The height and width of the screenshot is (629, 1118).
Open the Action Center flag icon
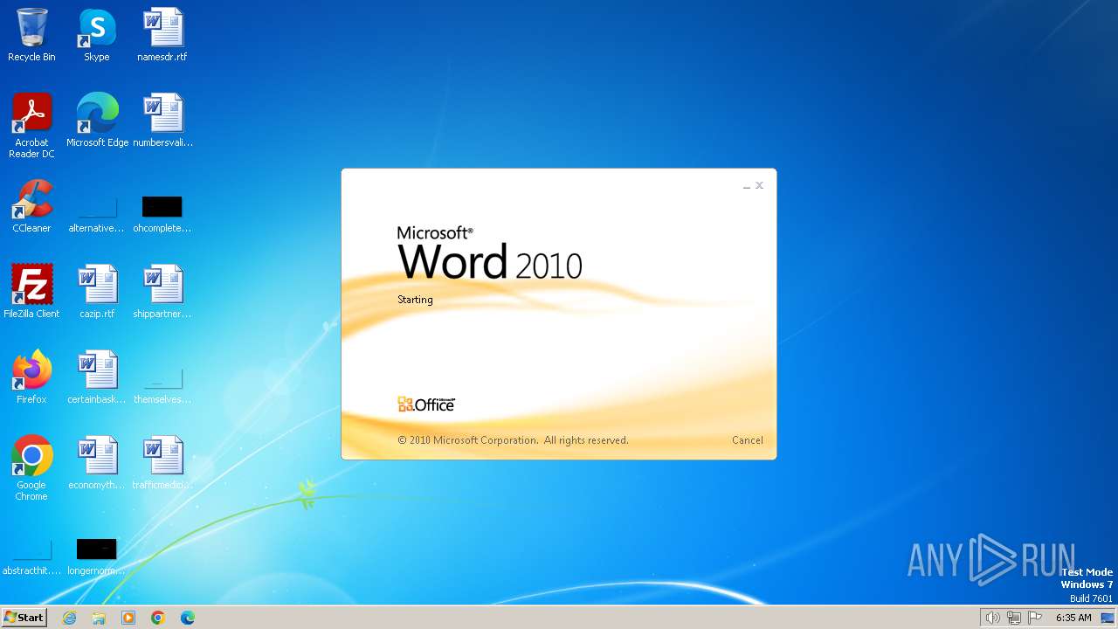point(1035,618)
